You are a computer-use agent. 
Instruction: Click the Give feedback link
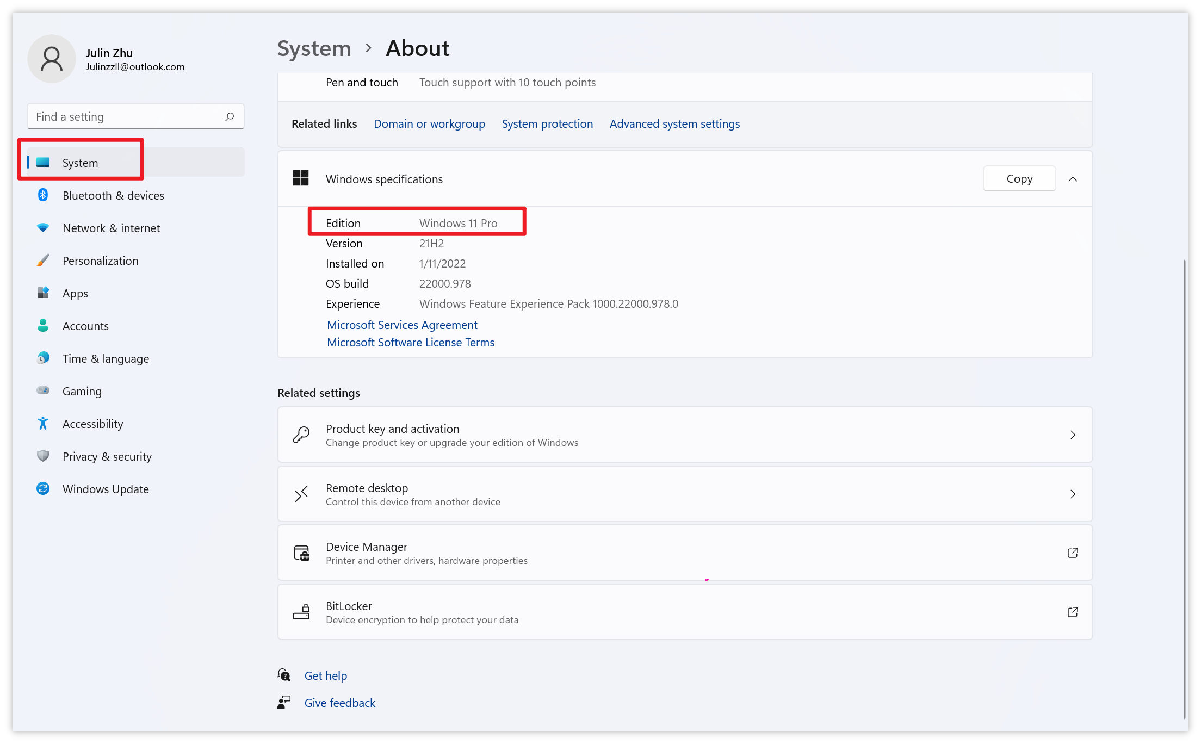point(340,703)
